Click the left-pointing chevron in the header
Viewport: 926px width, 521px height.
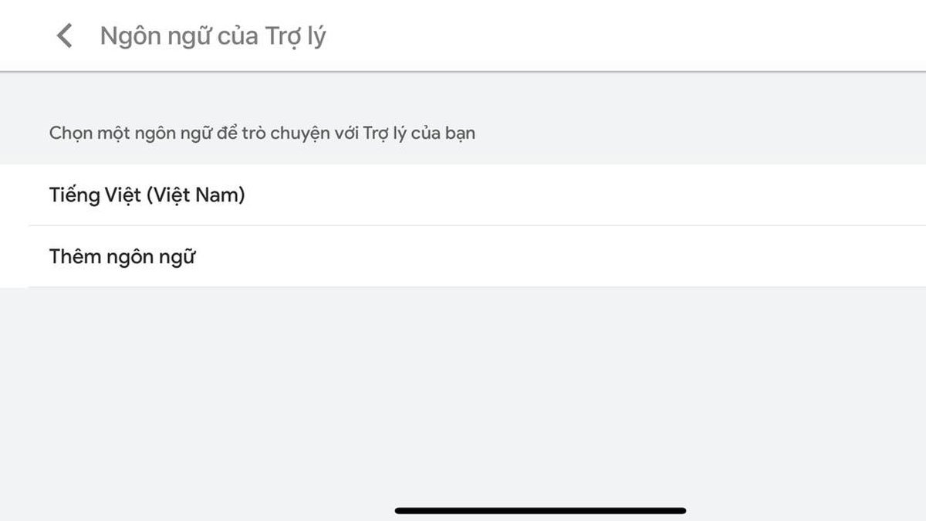tap(66, 35)
